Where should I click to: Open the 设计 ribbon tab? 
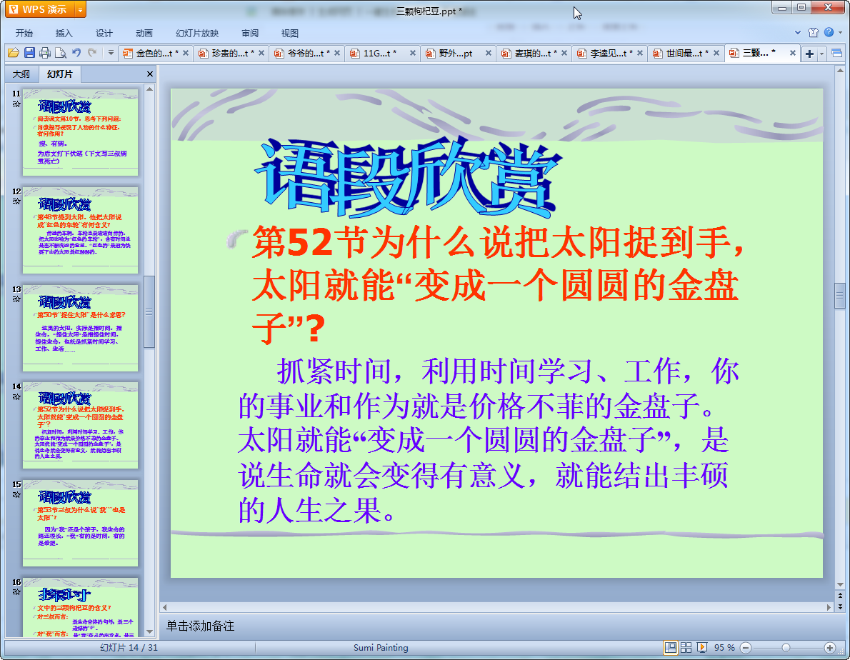(104, 33)
